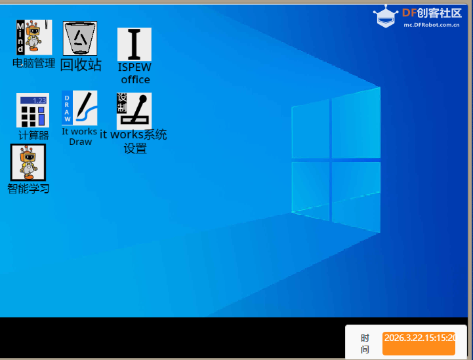Select the 电脑管理 text label
The height and width of the screenshot is (360, 473).
(33, 64)
